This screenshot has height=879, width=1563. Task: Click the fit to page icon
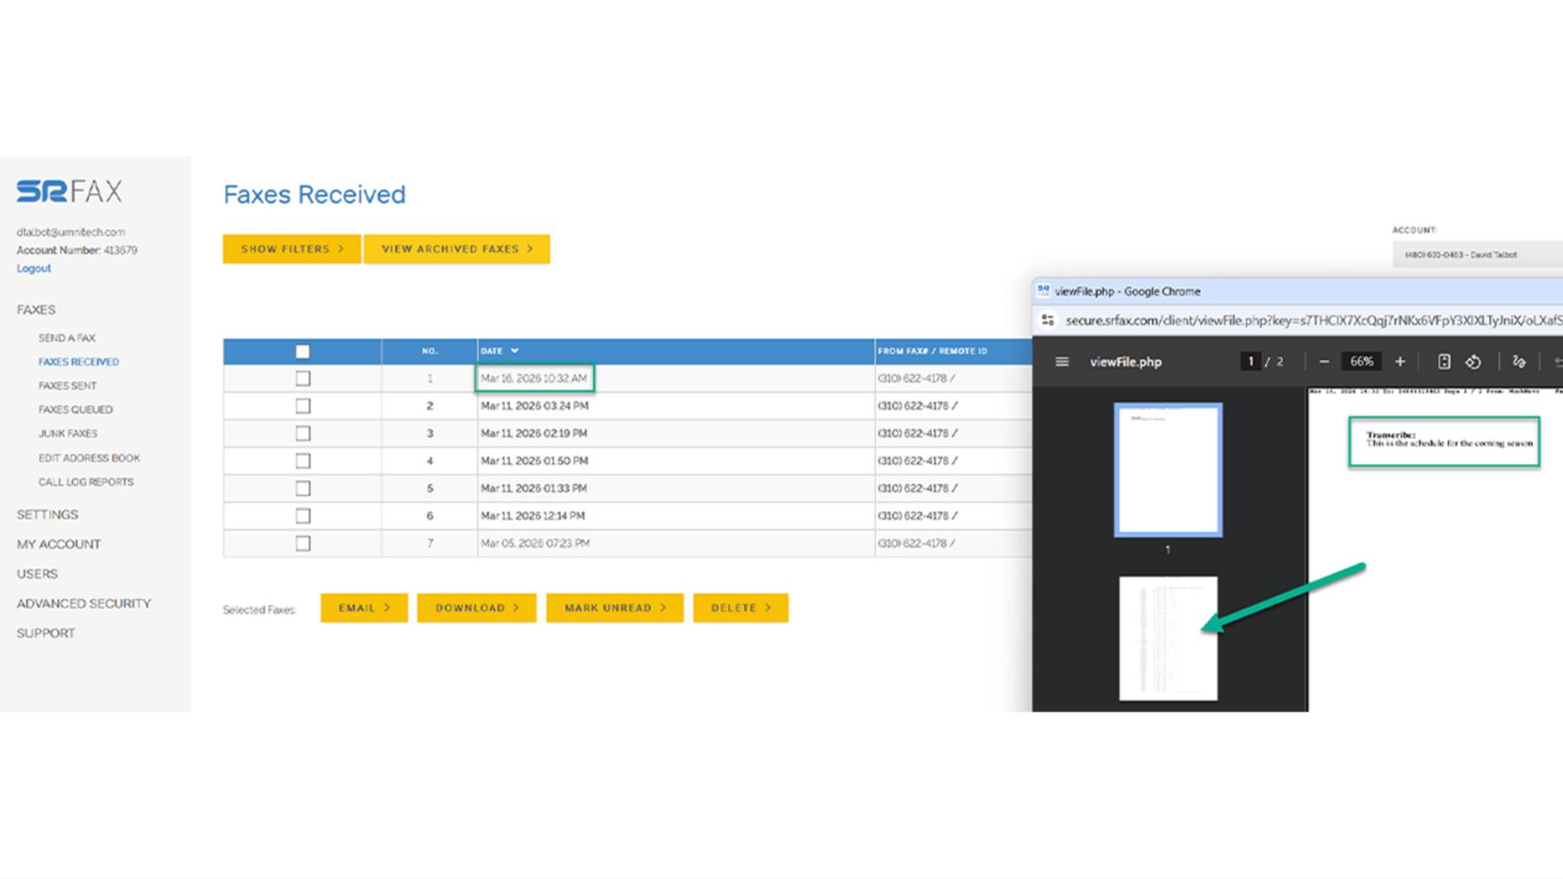[x=1444, y=362]
